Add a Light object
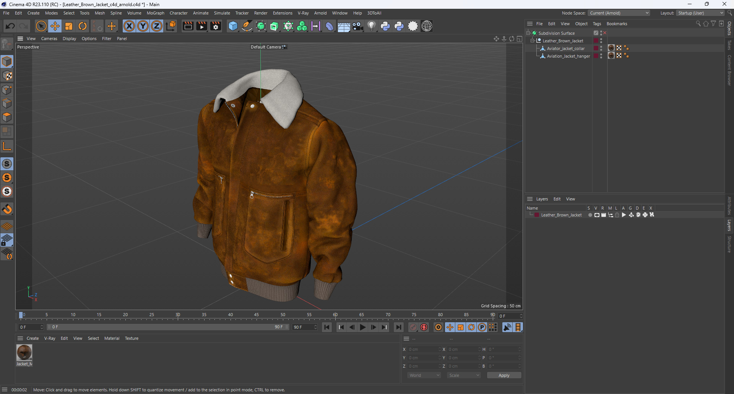The height and width of the screenshot is (394, 734). 371,26
